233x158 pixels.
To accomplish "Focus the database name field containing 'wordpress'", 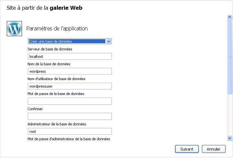I will coord(69,71).
